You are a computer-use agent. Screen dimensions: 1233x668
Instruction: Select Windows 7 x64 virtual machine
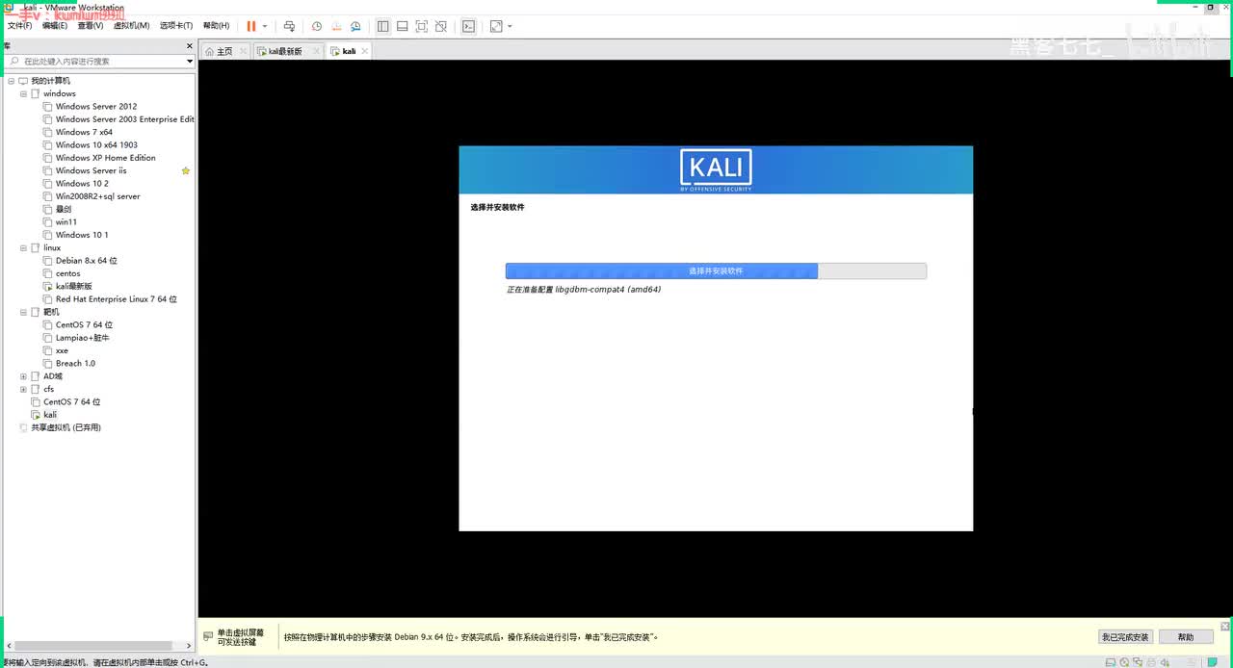(x=83, y=132)
